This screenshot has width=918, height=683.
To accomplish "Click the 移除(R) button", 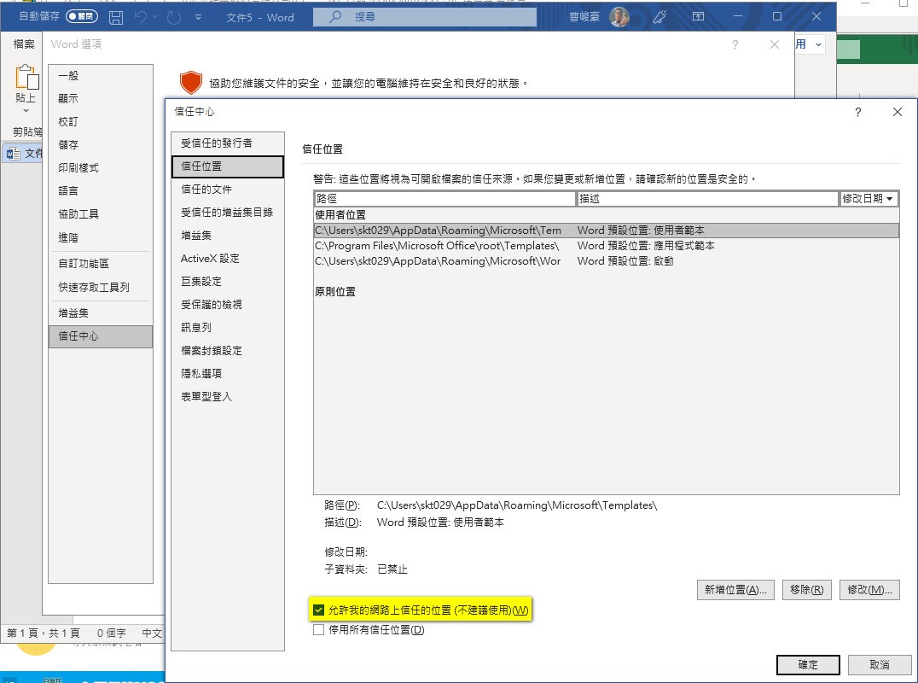I will tap(806, 591).
